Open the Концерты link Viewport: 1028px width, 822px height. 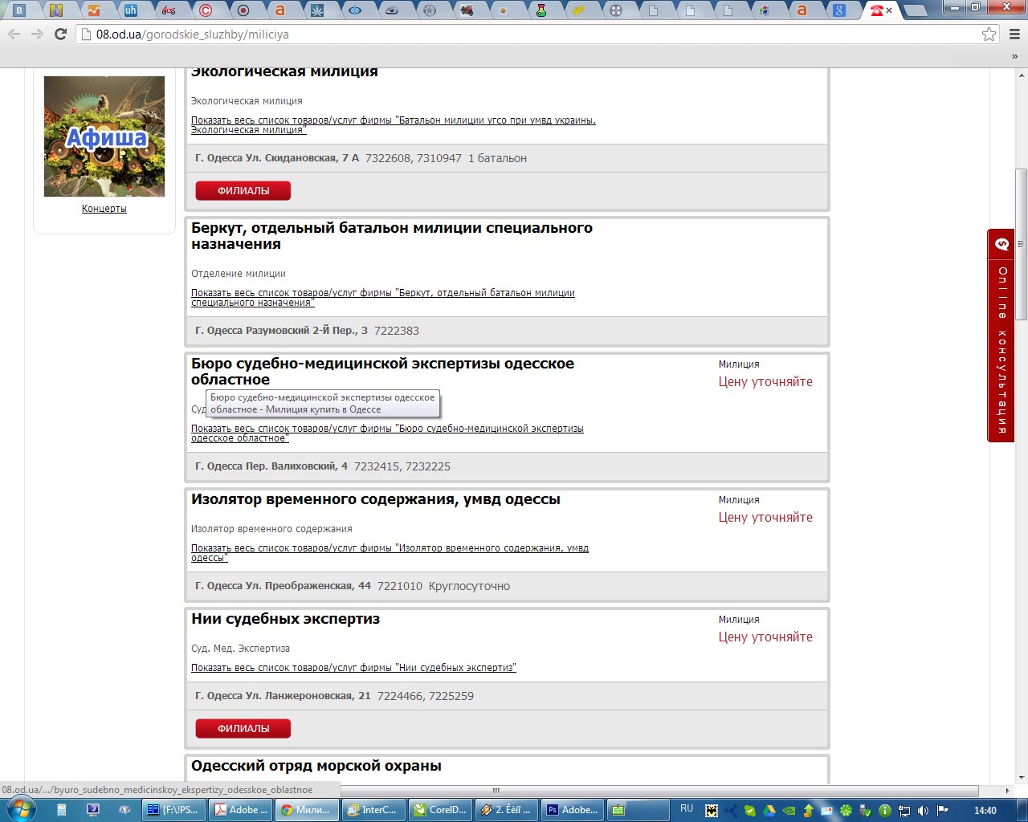pyautogui.click(x=104, y=209)
